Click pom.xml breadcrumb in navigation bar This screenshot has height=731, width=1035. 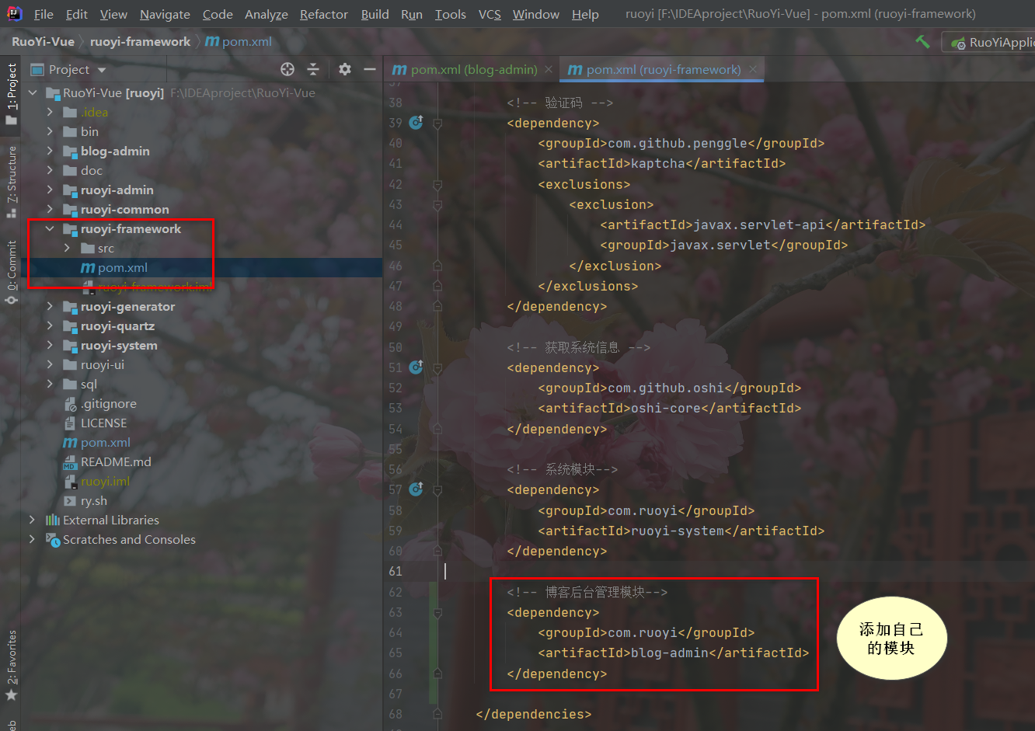239,42
